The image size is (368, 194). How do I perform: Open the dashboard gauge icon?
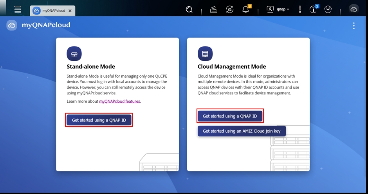click(x=328, y=9)
